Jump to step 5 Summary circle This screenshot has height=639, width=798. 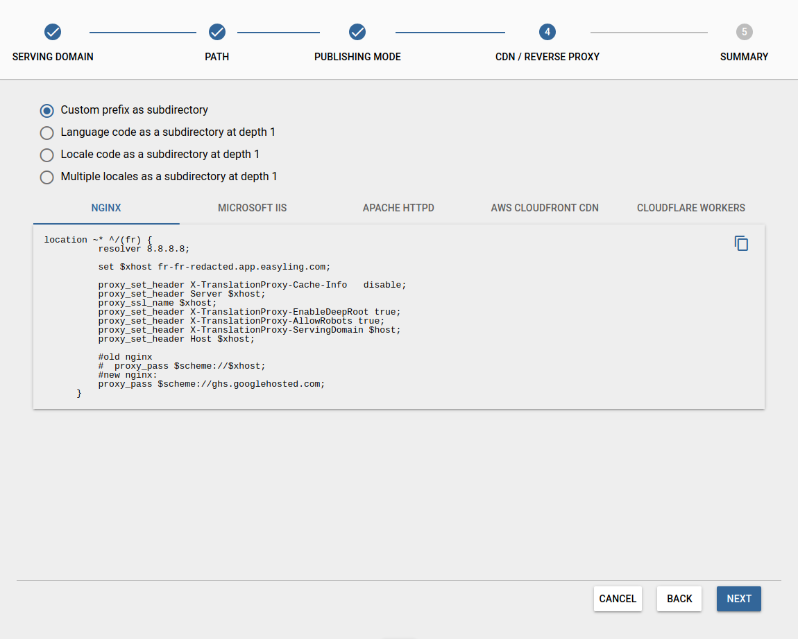coord(744,32)
